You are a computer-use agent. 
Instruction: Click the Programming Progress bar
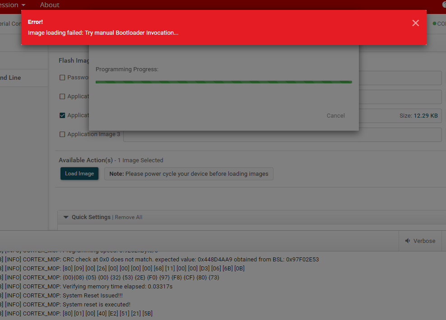point(224,82)
